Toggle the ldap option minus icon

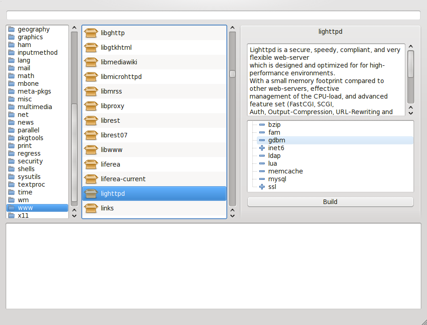(x=262, y=156)
